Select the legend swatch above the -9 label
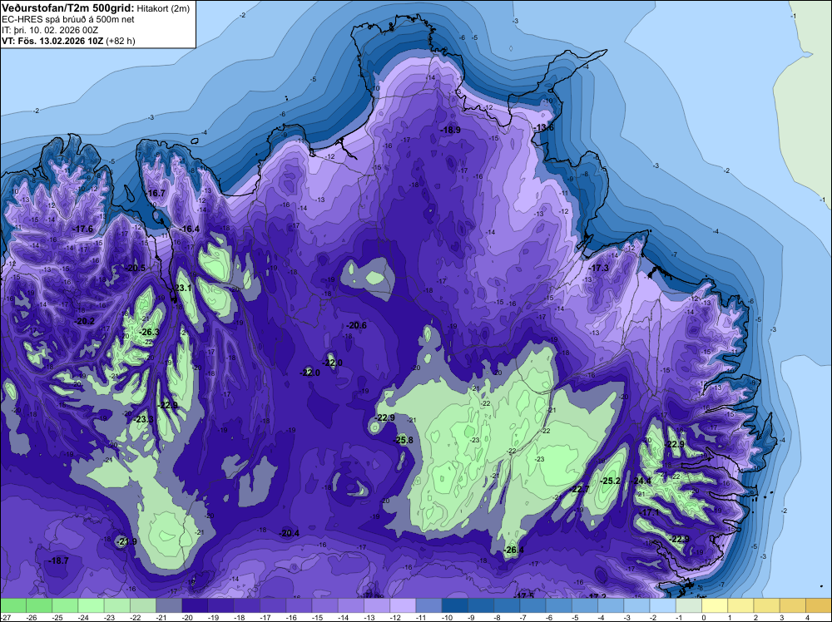This screenshot has height=622, width=832. (481, 605)
